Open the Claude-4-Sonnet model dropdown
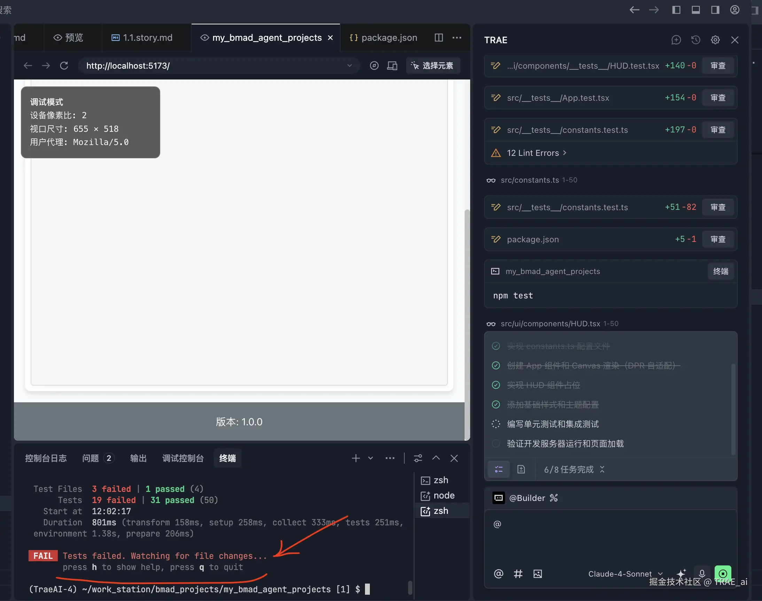The height and width of the screenshot is (601, 762). (625, 574)
